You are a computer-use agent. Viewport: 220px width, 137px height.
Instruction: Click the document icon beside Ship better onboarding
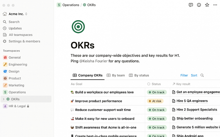(174, 118)
